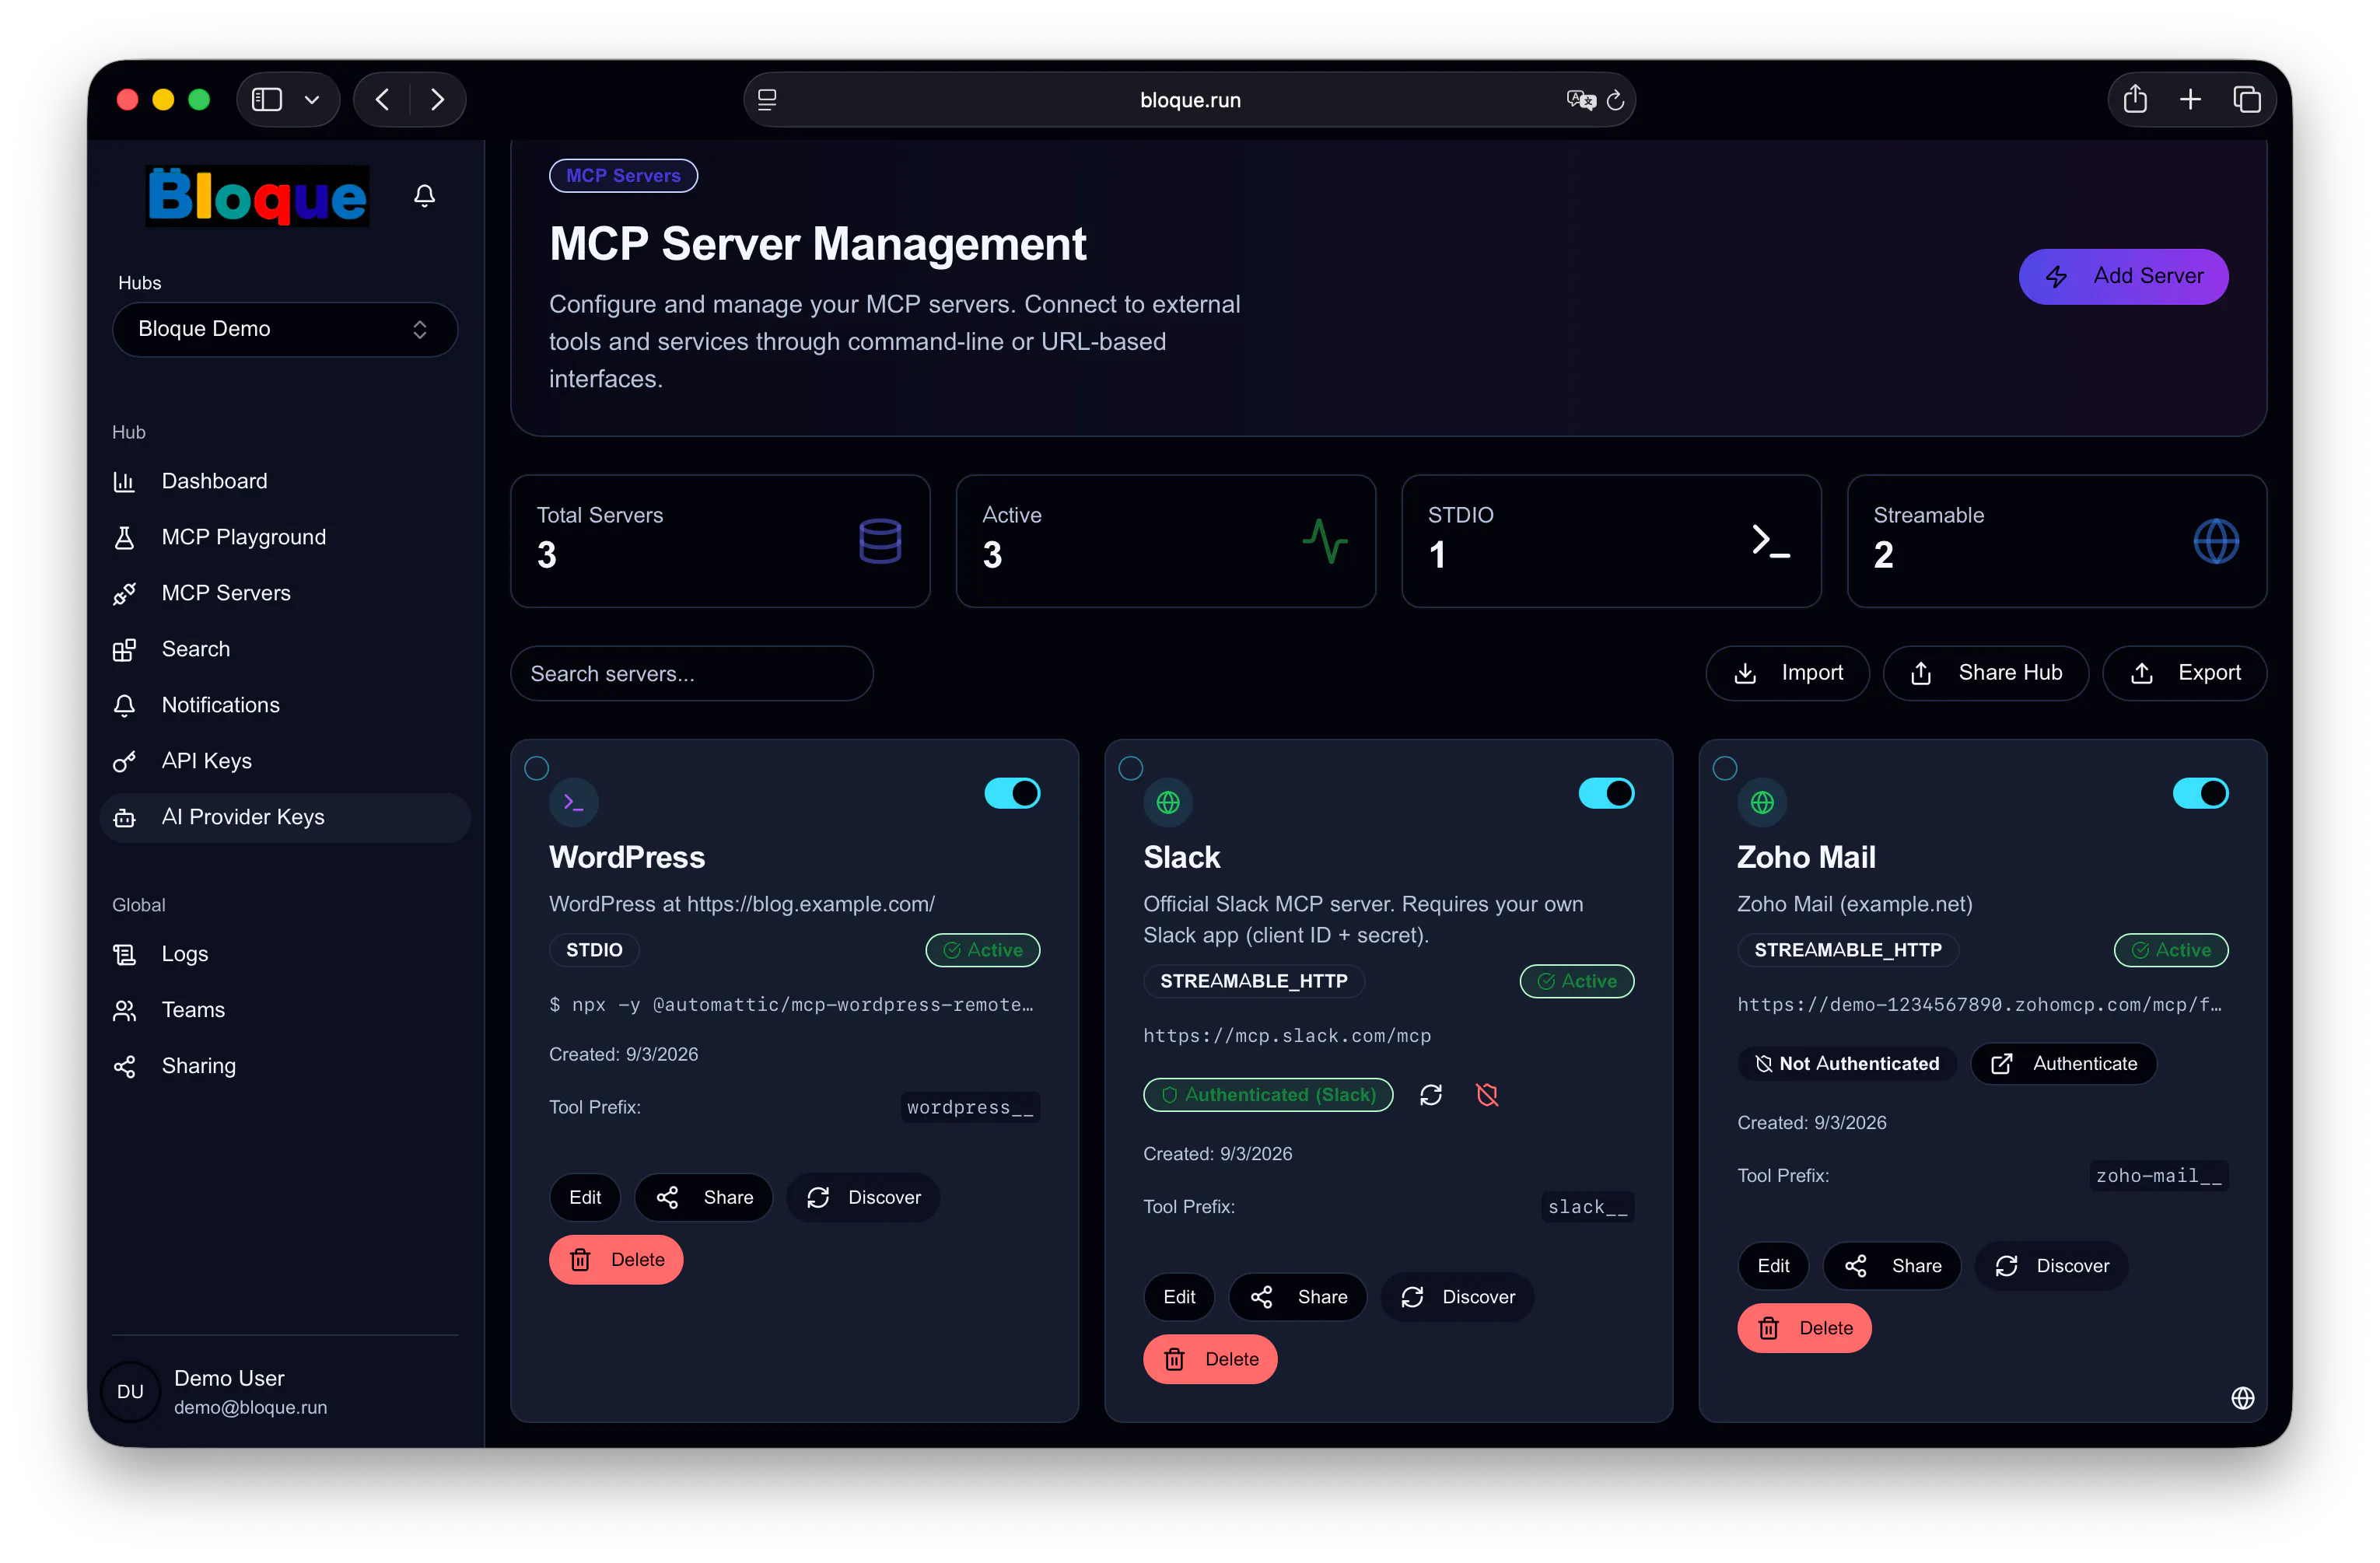This screenshot has height=1563, width=2380.
Task: Discover tools for the Zoho Mail server
Action: tap(2051, 1266)
